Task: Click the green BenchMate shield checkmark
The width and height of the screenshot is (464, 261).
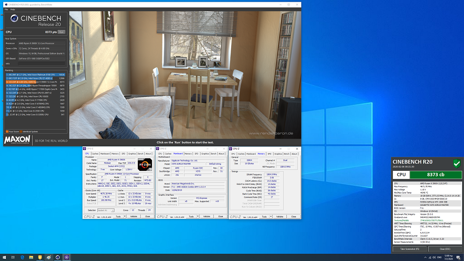Action: point(457,163)
